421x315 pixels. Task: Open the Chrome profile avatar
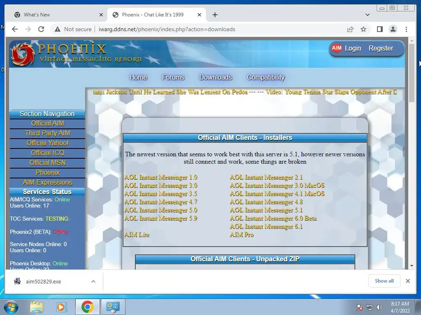click(393, 29)
